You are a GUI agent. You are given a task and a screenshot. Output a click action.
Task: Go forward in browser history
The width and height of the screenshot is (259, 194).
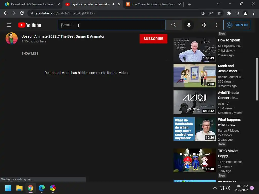tap(14, 13)
